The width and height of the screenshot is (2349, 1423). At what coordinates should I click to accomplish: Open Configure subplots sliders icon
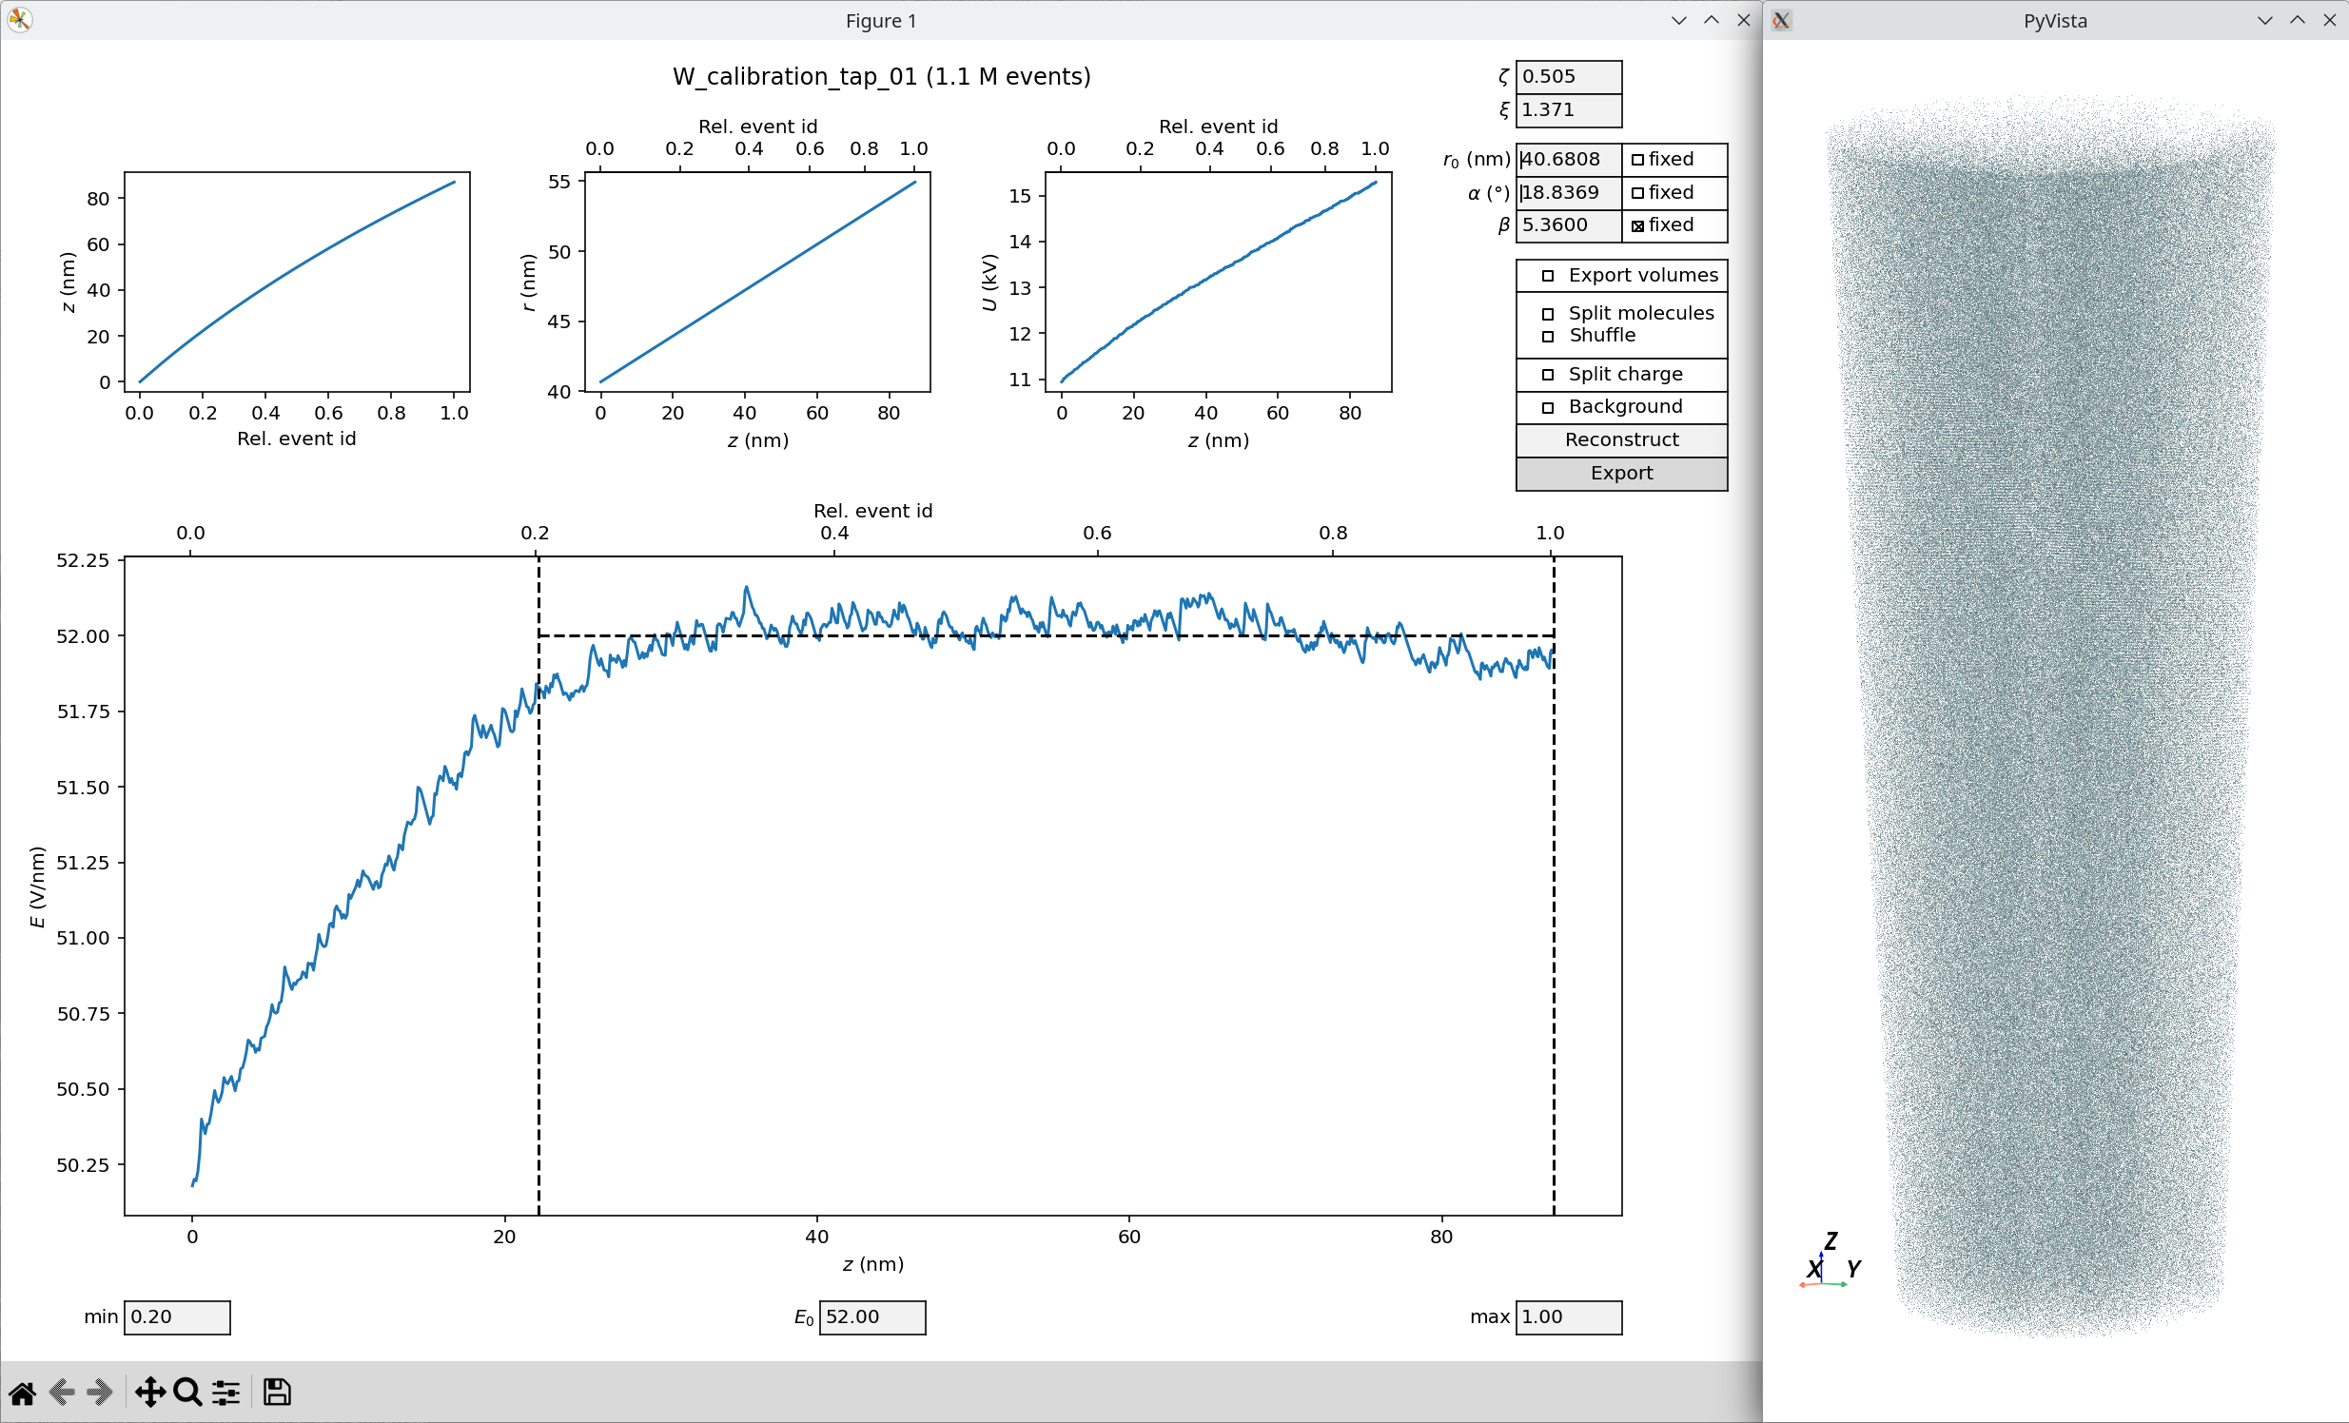225,1393
